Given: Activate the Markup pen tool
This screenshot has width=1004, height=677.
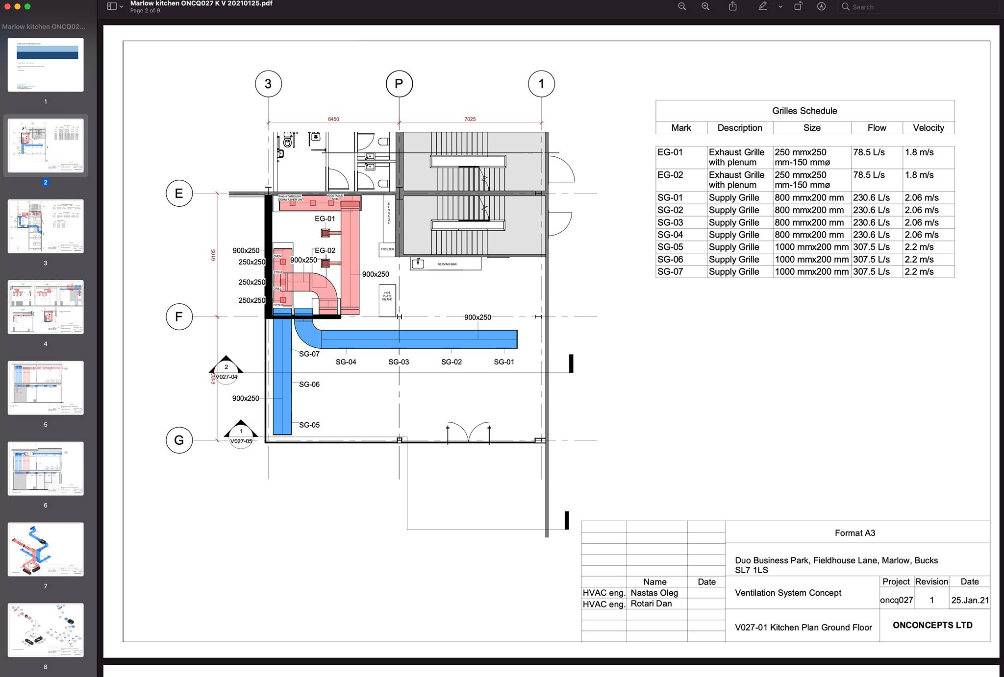Looking at the screenshot, I should pos(763,6).
